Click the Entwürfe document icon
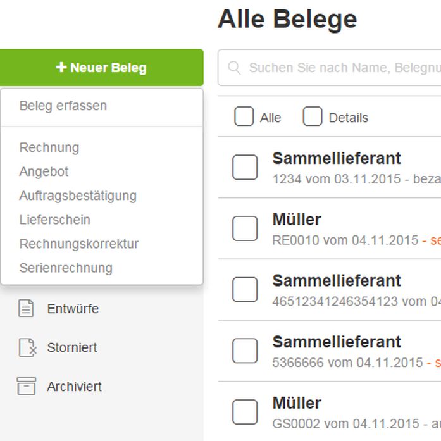The height and width of the screenshot is (441, 441). pyautogui.click(x=26, y=309)
